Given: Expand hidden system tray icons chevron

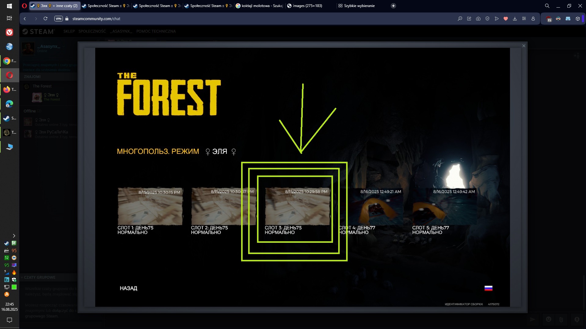Looking at the screenshot, I should tap(14, 236).
